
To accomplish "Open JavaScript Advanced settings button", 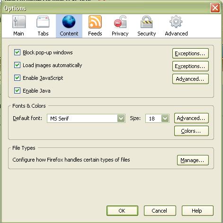I will point(190,79).
